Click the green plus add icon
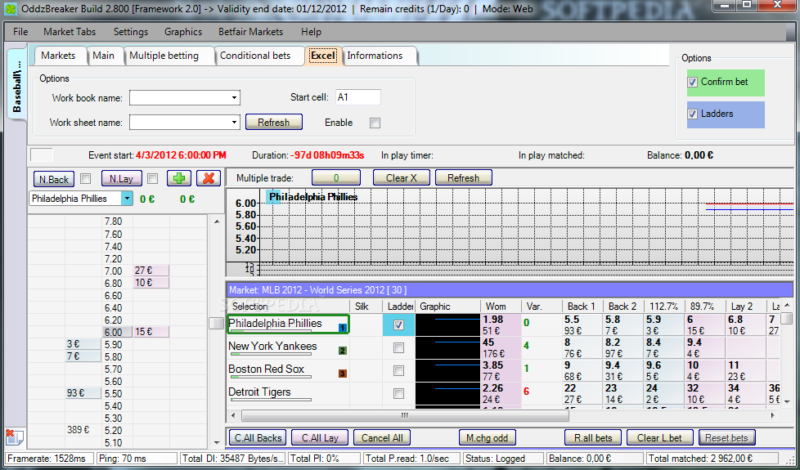Screen dimensions: 800x470 (x=179, y=178)
